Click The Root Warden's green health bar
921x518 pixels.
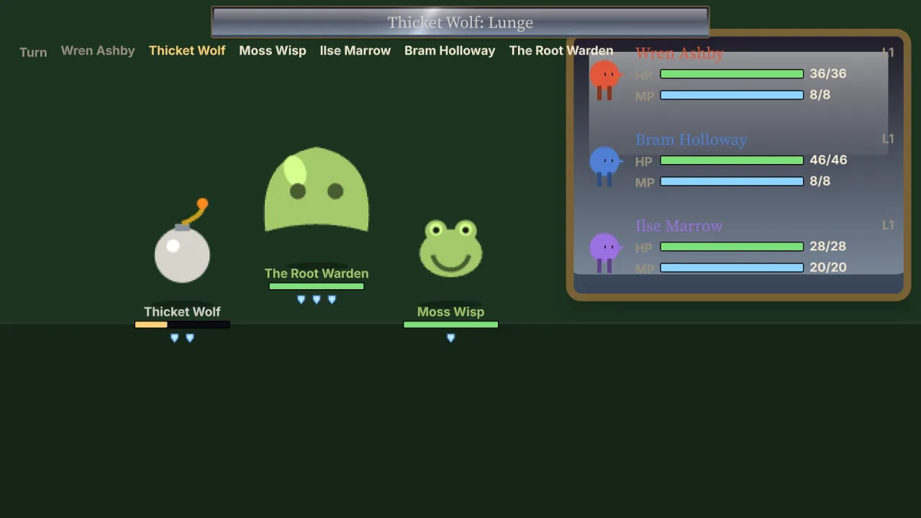click(x=317, y=286)
